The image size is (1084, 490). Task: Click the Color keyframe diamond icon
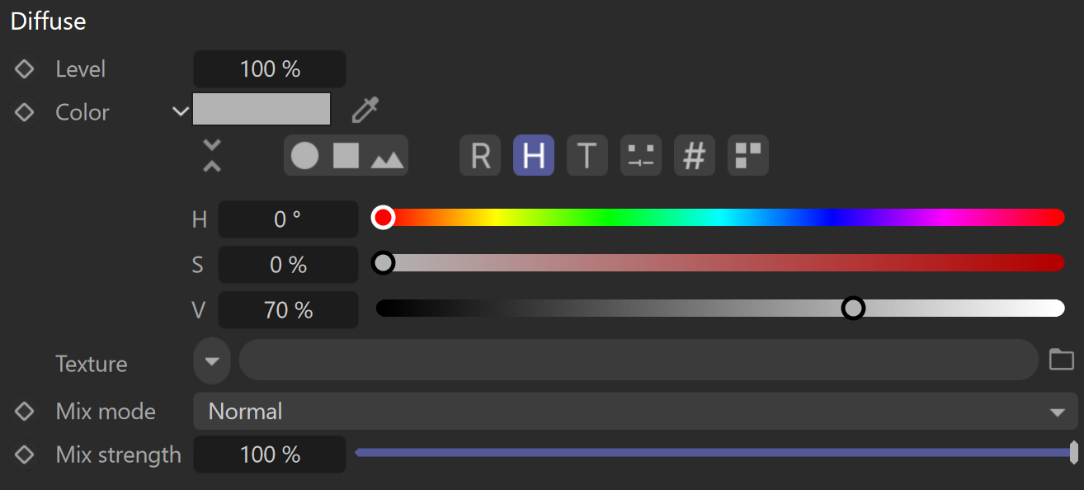(24, 112)
